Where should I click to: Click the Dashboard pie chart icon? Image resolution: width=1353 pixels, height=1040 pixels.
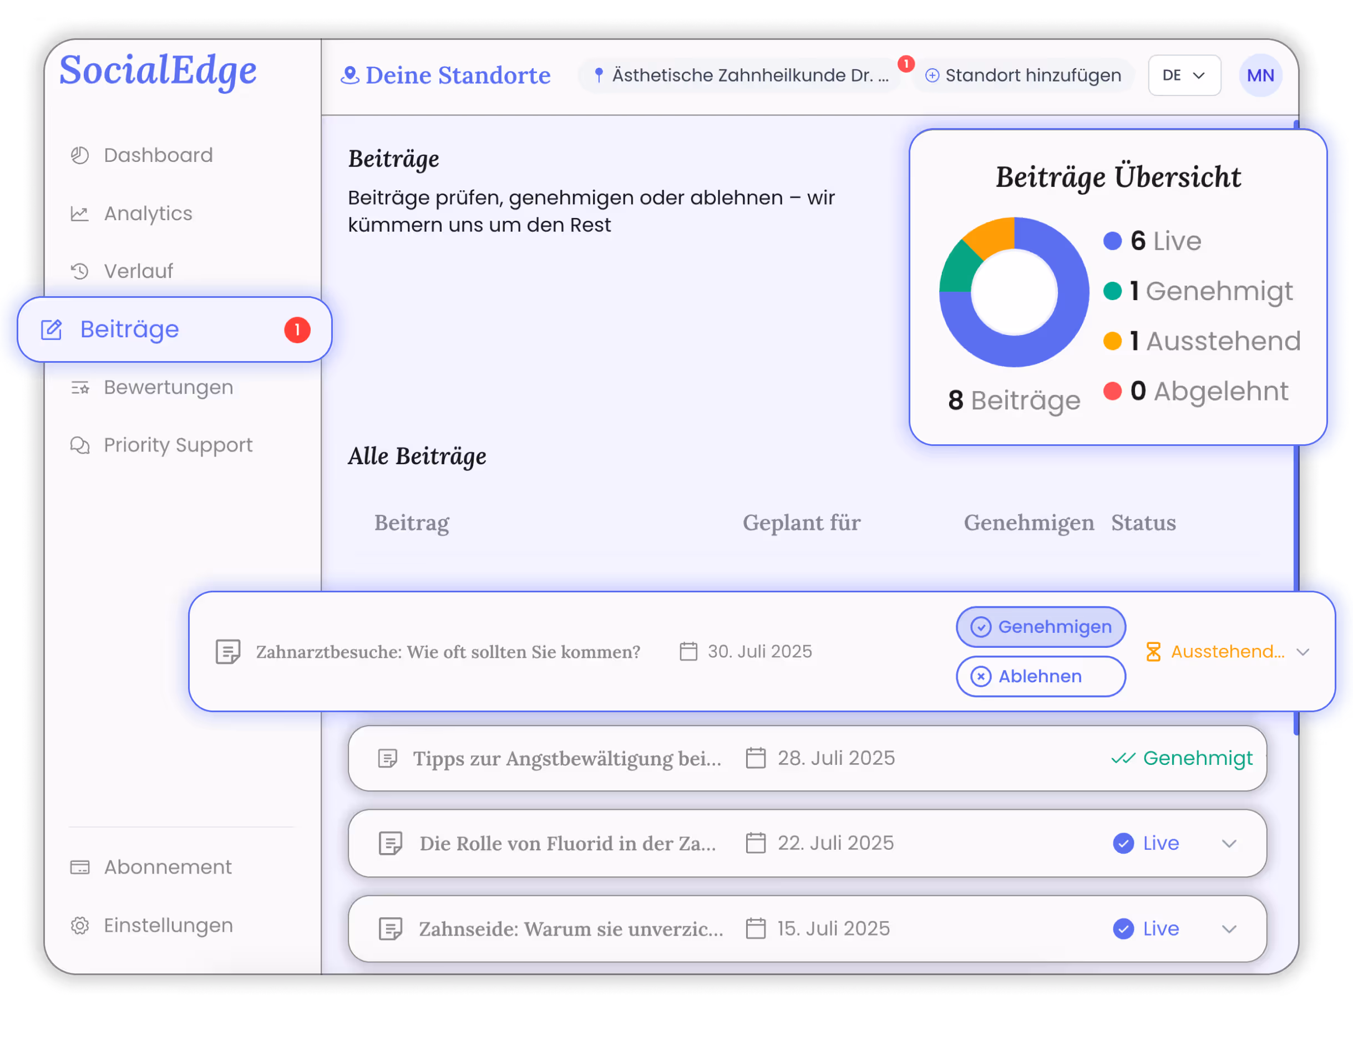point(80,155)
